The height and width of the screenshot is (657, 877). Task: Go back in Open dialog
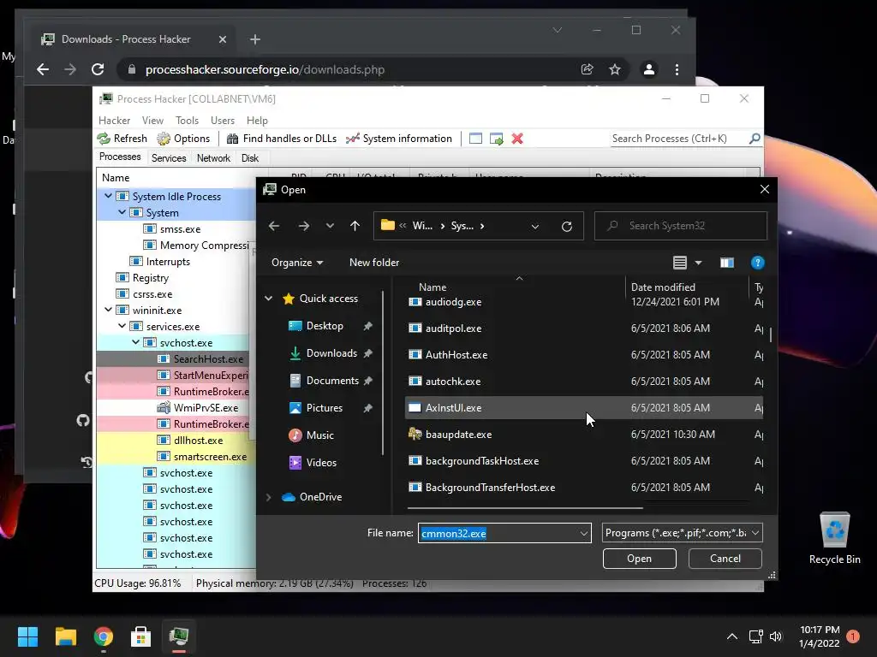click(273, 226)
